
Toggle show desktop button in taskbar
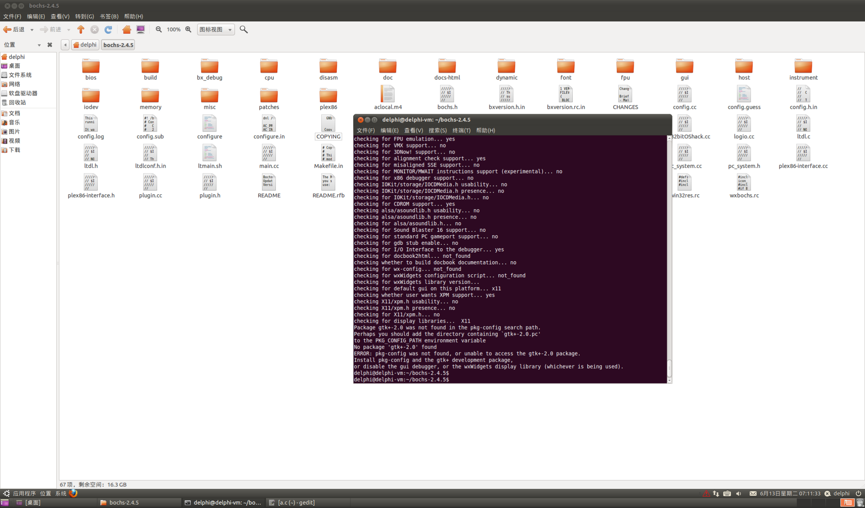pos(5,503)
